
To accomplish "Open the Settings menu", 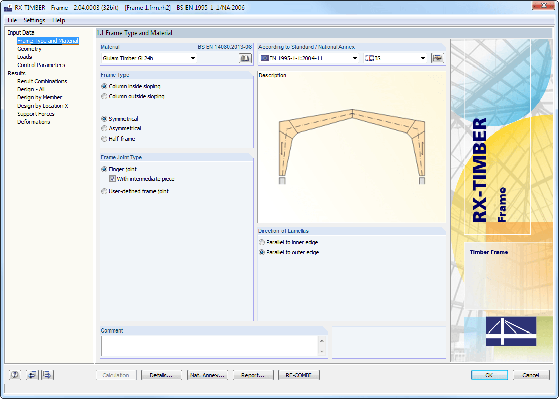I will [x=35, y=20].
